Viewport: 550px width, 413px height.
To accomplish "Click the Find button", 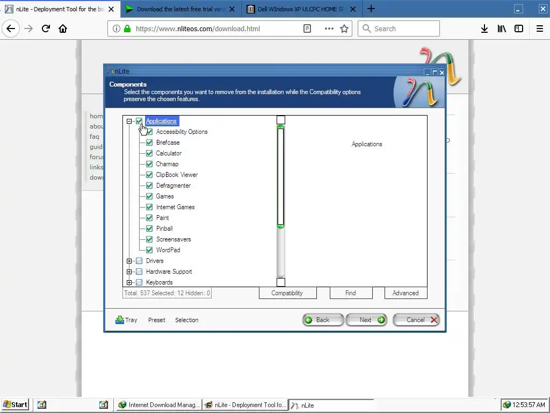I will click(x=351, y=293).
